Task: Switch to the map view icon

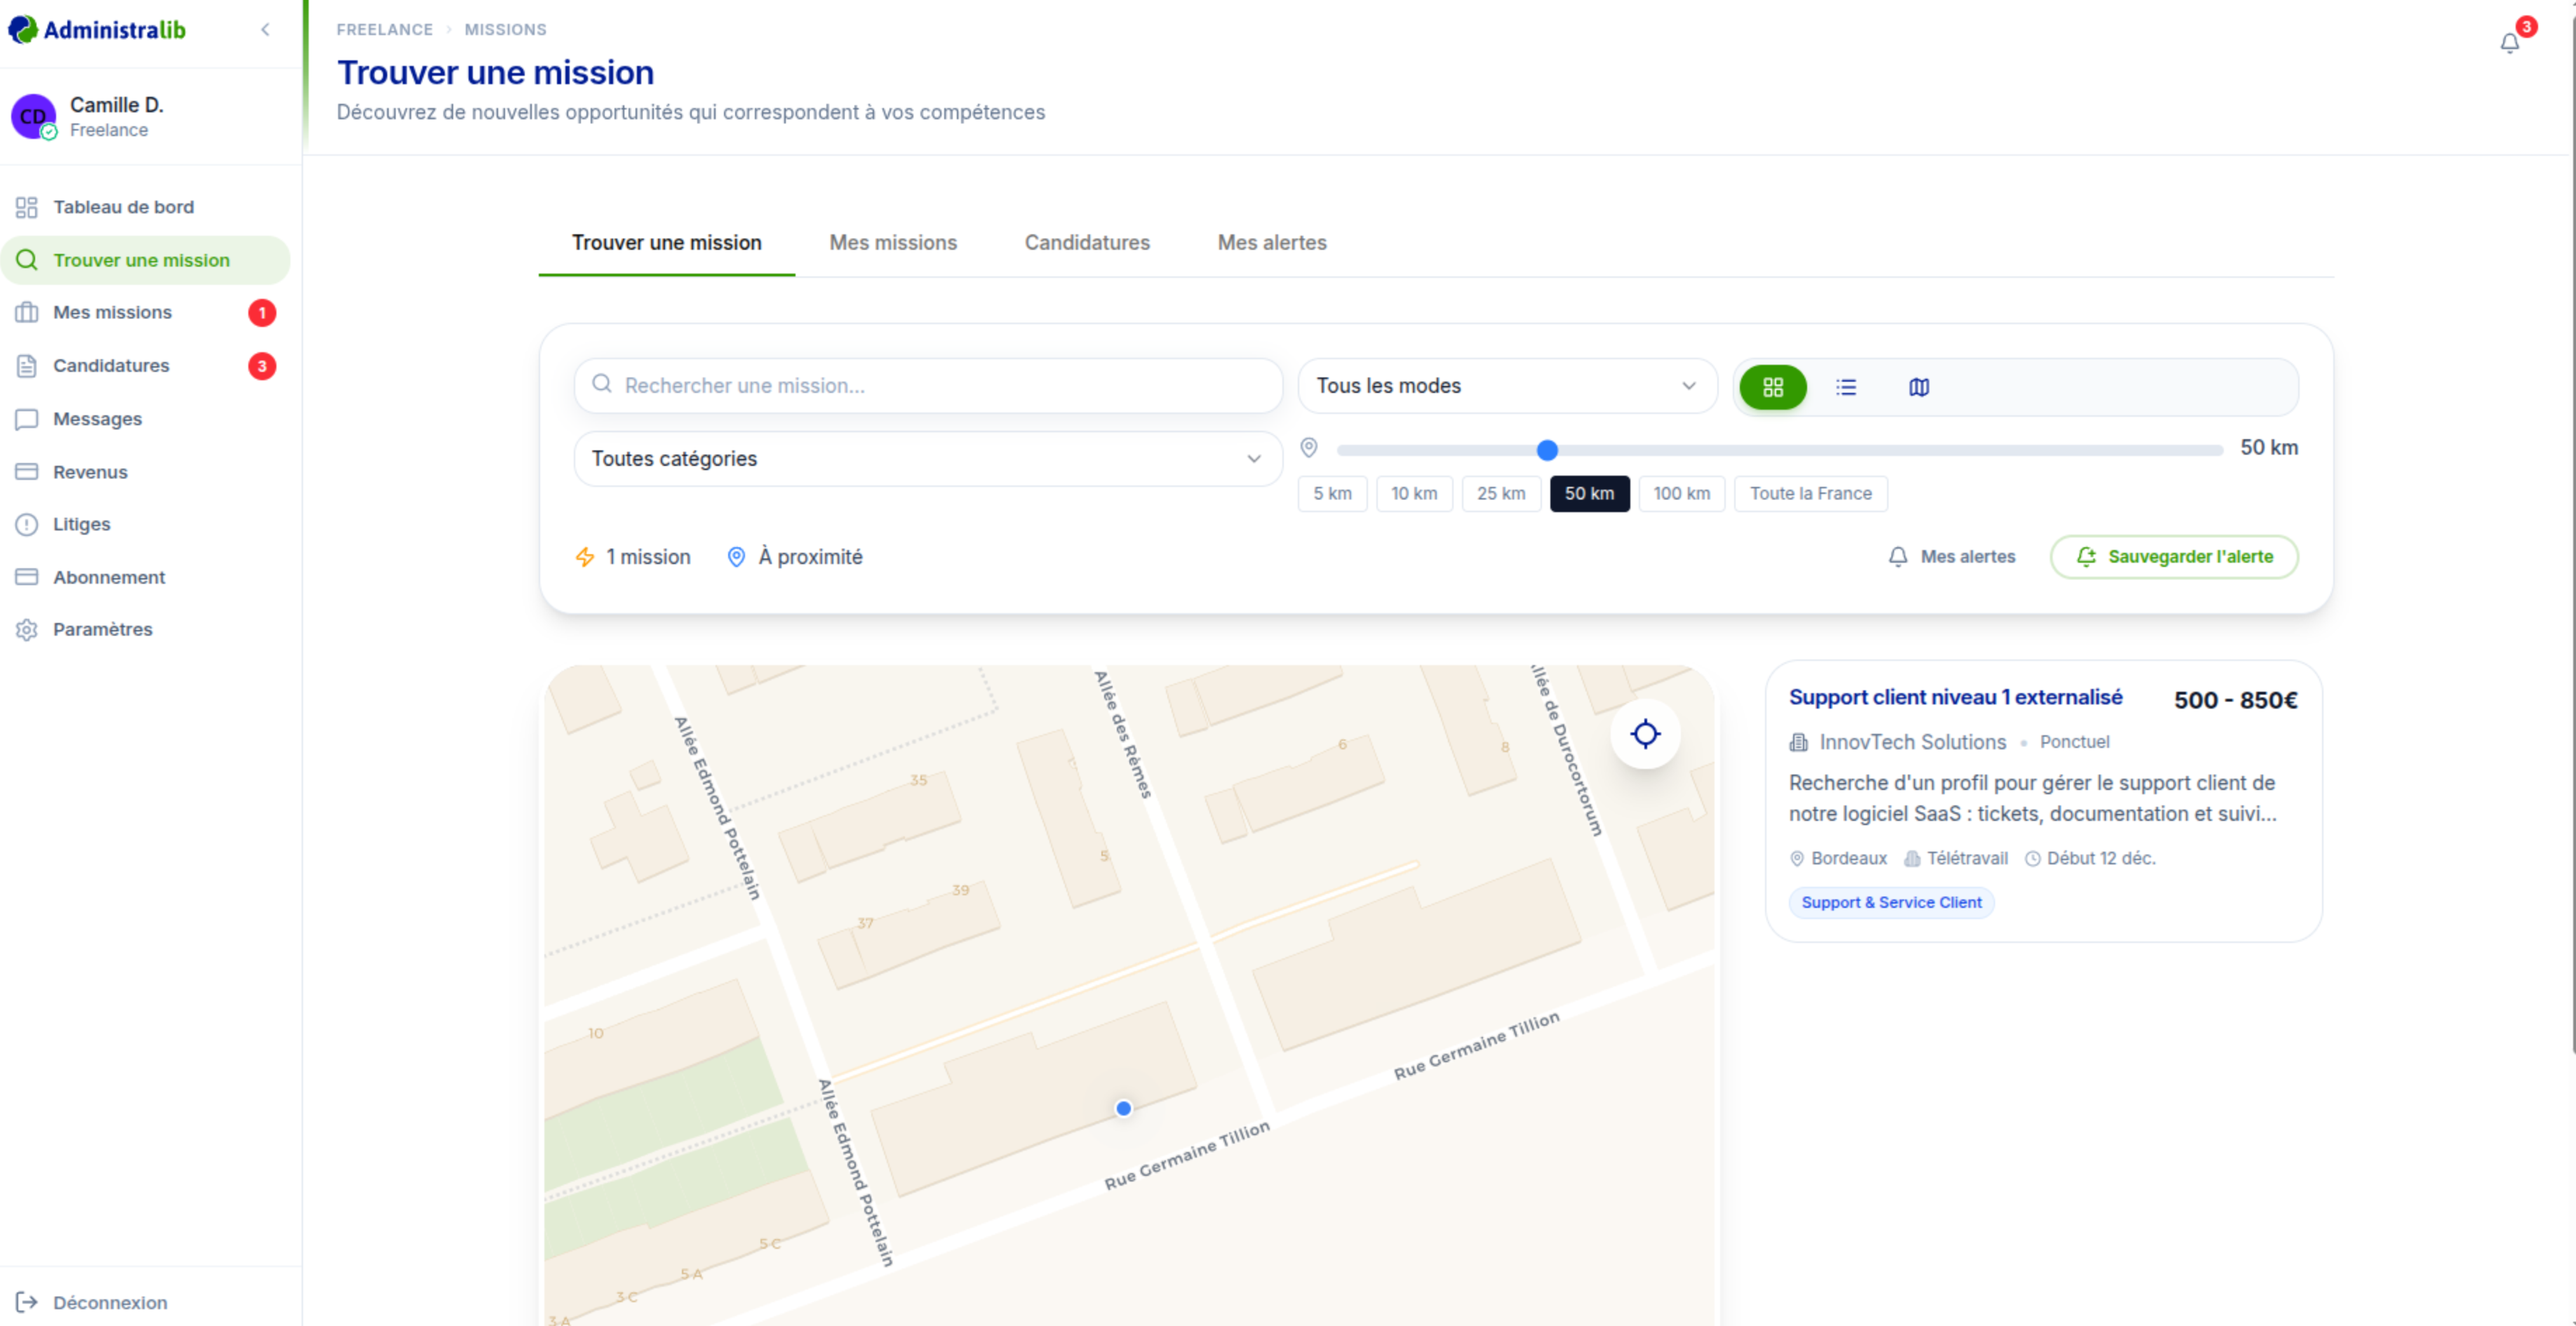Action: point(1918,387)
